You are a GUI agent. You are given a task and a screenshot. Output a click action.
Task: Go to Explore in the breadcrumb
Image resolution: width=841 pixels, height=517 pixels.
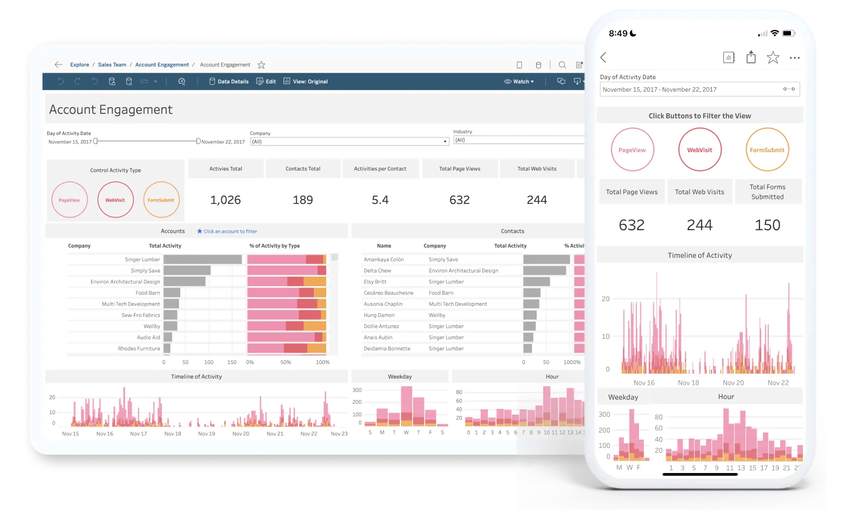tap(79, 65)
